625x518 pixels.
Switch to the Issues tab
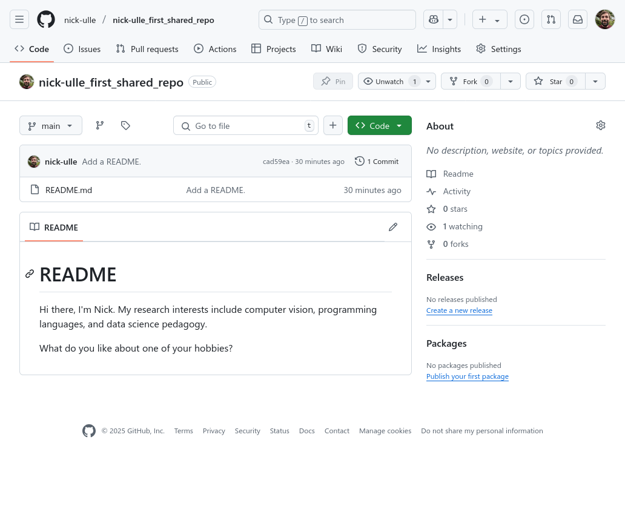click(82, 49)
